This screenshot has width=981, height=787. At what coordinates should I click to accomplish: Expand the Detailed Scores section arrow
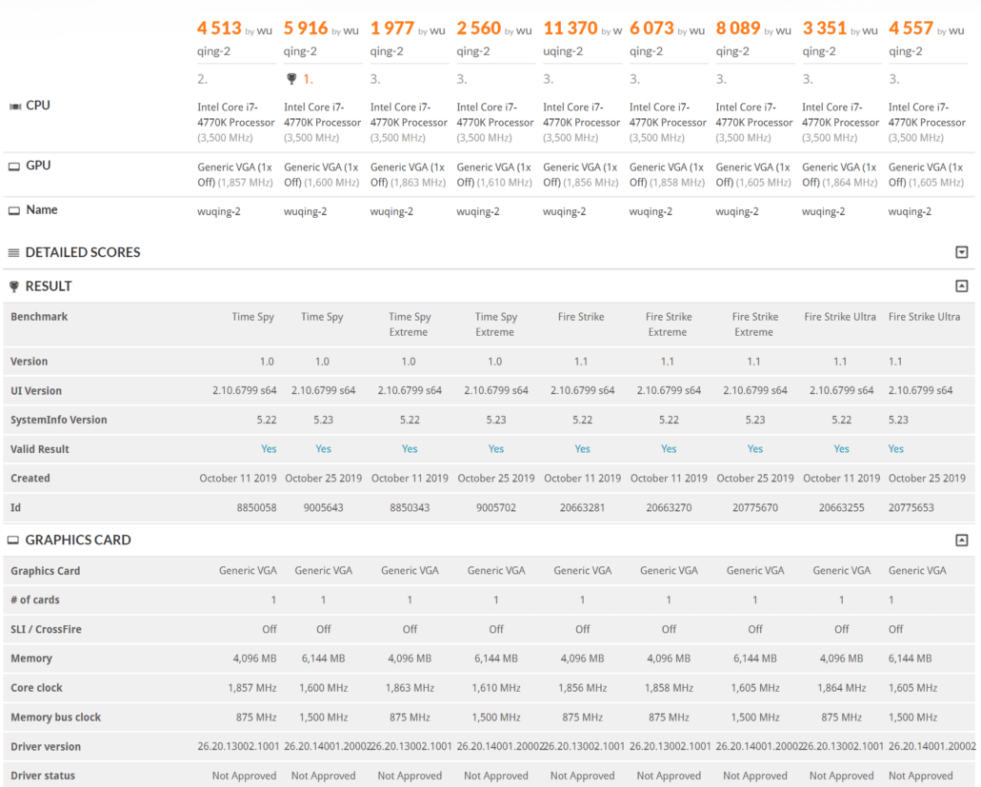point(961,252)
